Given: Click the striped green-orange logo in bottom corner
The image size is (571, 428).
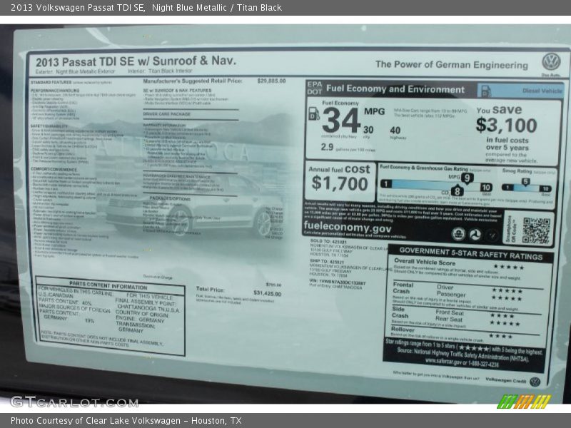Looking at the screenshot, I should 524,401.
